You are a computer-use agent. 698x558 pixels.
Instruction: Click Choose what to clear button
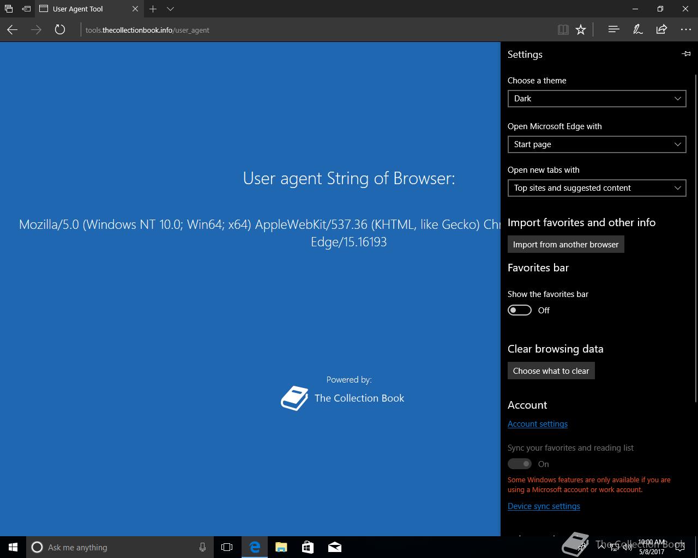(x=551, y=371)
